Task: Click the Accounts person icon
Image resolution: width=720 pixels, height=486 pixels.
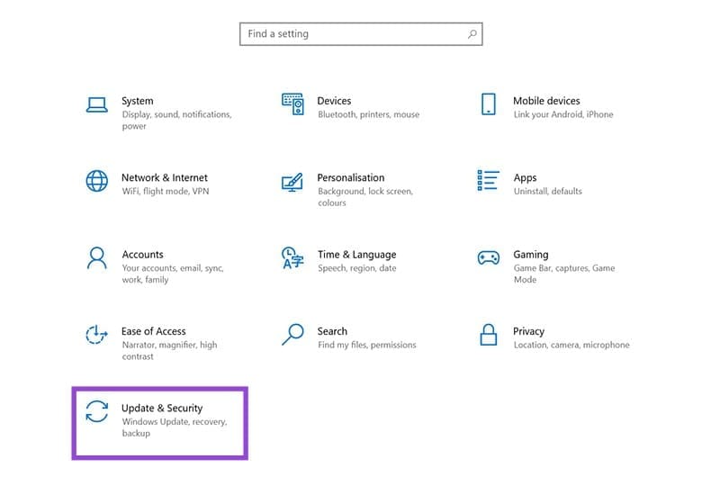Action: pyautogui.click(x=96, y=258)
